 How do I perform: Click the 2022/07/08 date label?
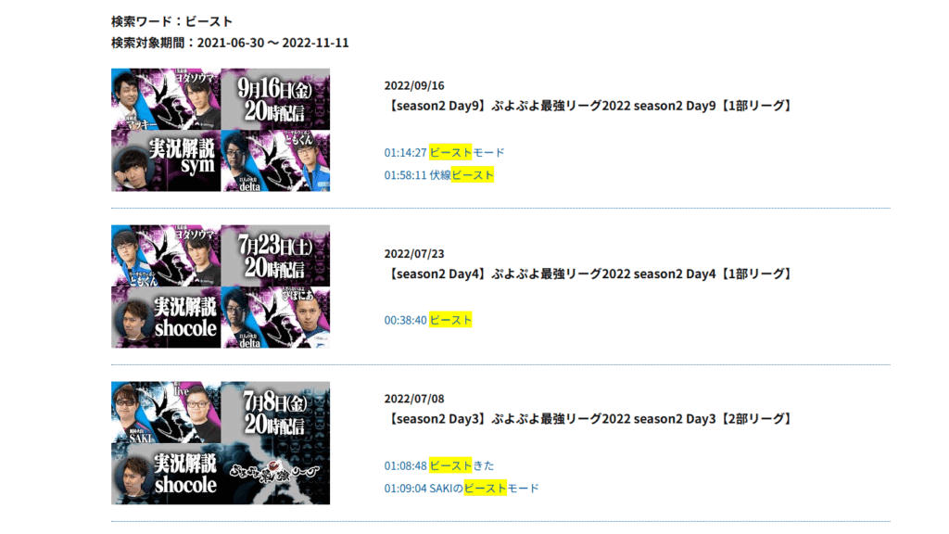414,399
